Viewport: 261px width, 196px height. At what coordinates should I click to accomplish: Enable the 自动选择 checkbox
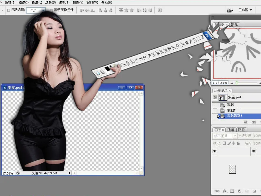click(8, 10)
